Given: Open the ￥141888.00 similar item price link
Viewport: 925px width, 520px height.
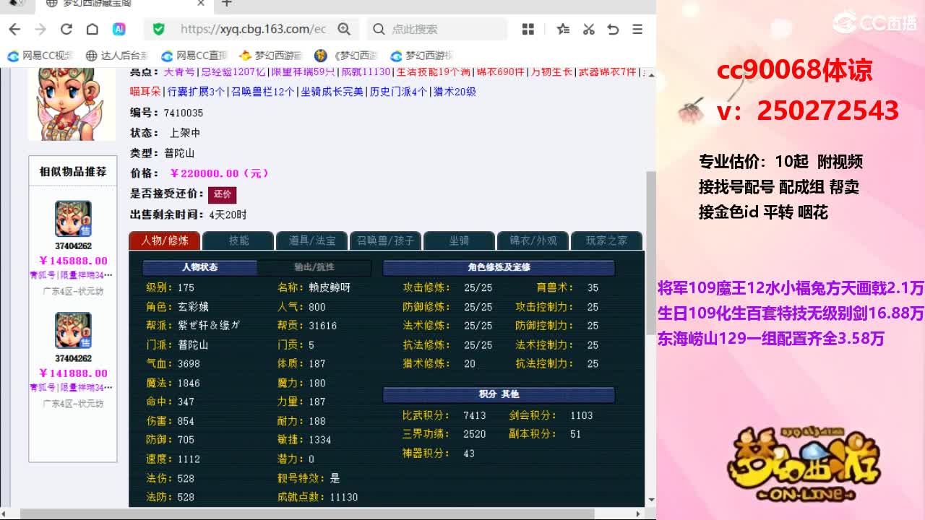Looking at the screenshot, I should pos(73,373).
